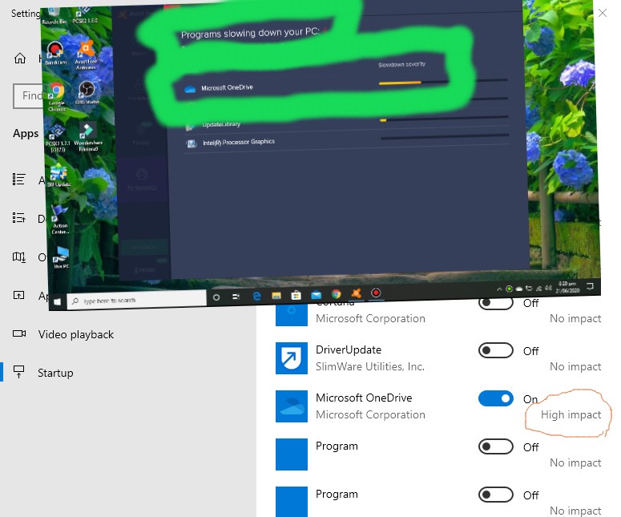Image resolution: width=621 pixels, height=517 pixels.
Task: Toggle the bottom Program startup switch
Action: pyautogui.click(x=495, y=495)
